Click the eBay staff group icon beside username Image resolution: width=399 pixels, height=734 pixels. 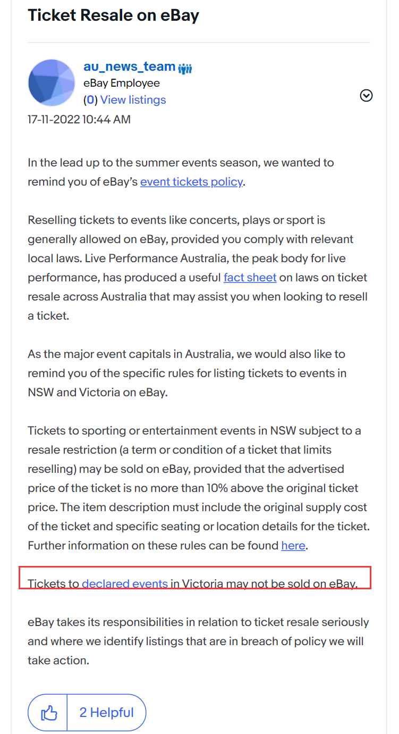tap(185, 68)
